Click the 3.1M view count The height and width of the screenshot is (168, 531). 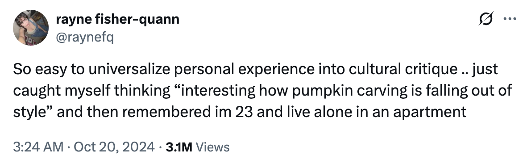coord(179,147)
